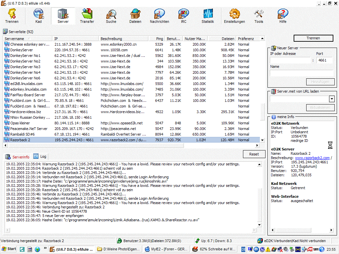The height and width of the screenshot is (254, 339).
Task: Expand the Server.met URL dropdown
Action: pos(332,99)
